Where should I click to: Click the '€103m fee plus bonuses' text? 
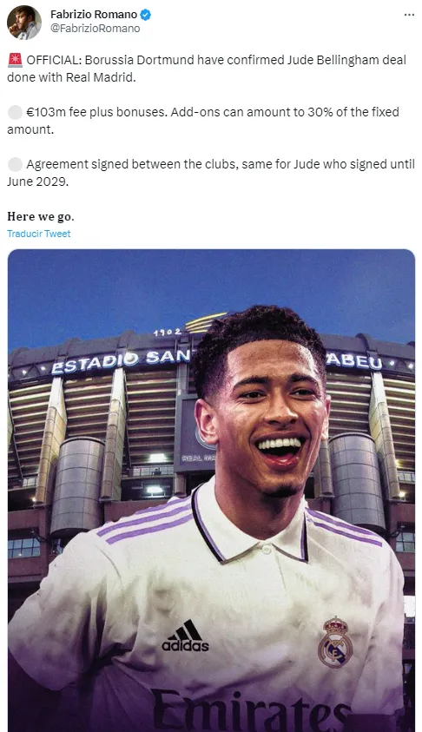pyautogui.click(x=96, y=113)
